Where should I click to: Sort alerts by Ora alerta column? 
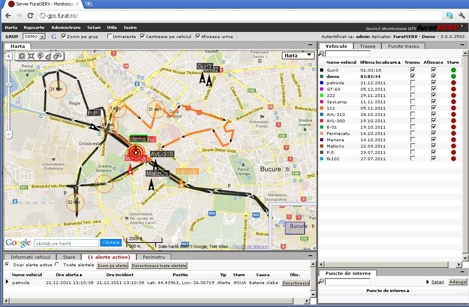coord(69,275)
